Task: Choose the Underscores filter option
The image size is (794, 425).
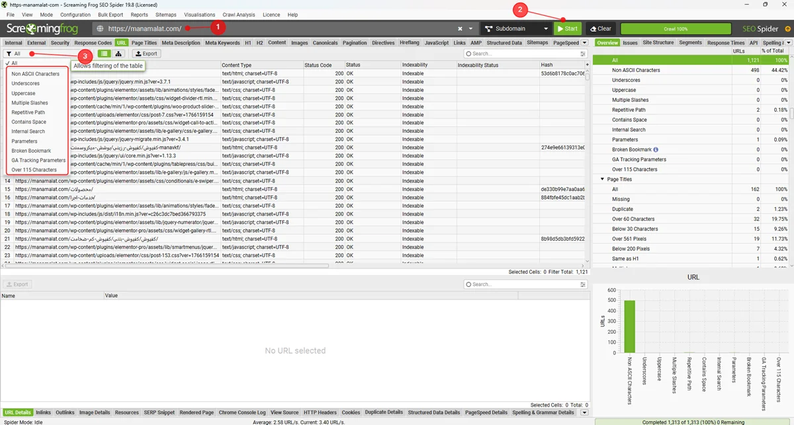Action: (x=25, y=83)
